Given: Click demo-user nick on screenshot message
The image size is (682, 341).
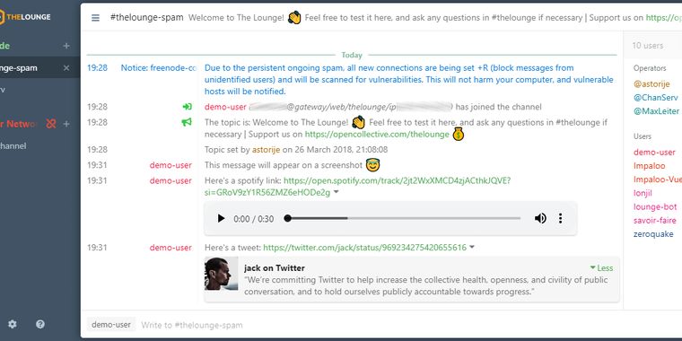Looking at the screenshot, I should pyautogui.click(x=170, y=165).
